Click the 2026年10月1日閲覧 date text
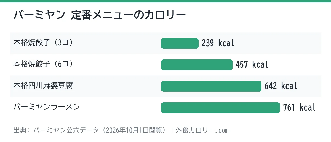 pyautogui.click(x=133, y=130)
